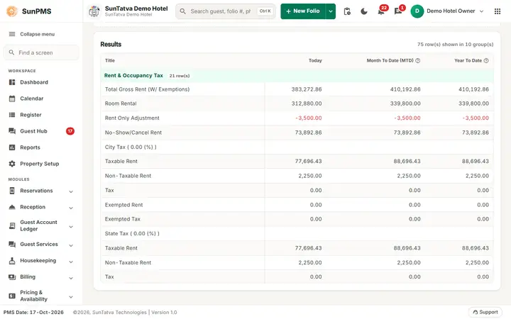
Task: Click the Calendar sidebar icon
Action: 12,99
